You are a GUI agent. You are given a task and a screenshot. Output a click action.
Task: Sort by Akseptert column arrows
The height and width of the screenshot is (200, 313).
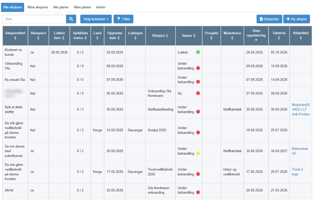tap(38, 38)
